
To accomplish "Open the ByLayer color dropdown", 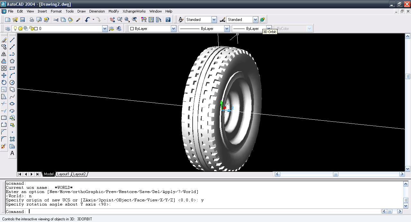I will pos(173,29).
